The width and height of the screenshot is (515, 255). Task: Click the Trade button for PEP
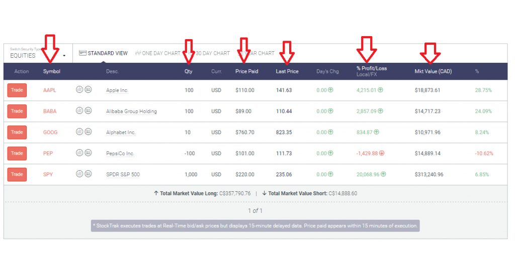coord(17,154)
